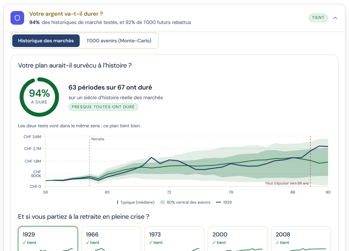
Task: Toggle the Typique (médiane) legend entry
Action: (x=136, y=202)
